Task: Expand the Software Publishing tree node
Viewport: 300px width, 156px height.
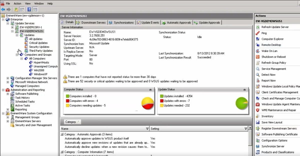Action: click(x=8, y=94)
